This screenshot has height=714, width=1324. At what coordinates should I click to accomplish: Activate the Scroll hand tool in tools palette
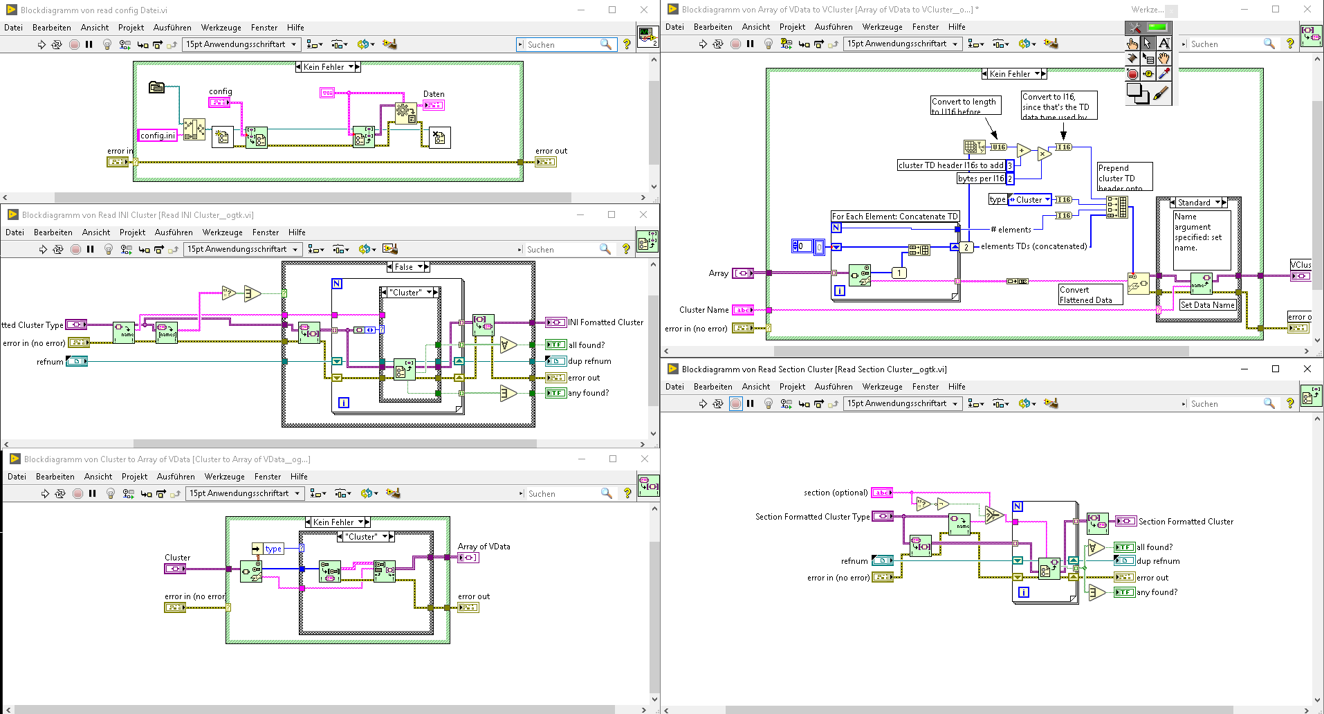pos(1164,58)
